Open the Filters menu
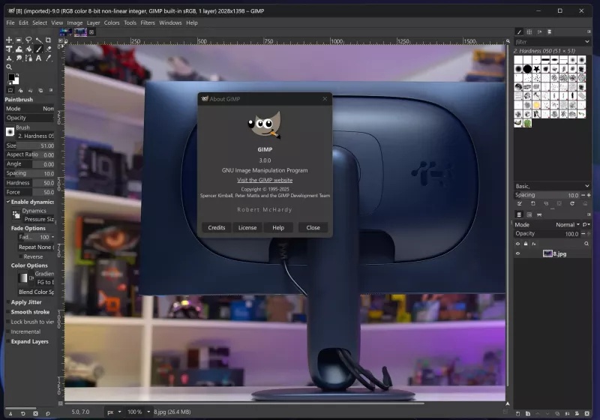 point(148,22)
